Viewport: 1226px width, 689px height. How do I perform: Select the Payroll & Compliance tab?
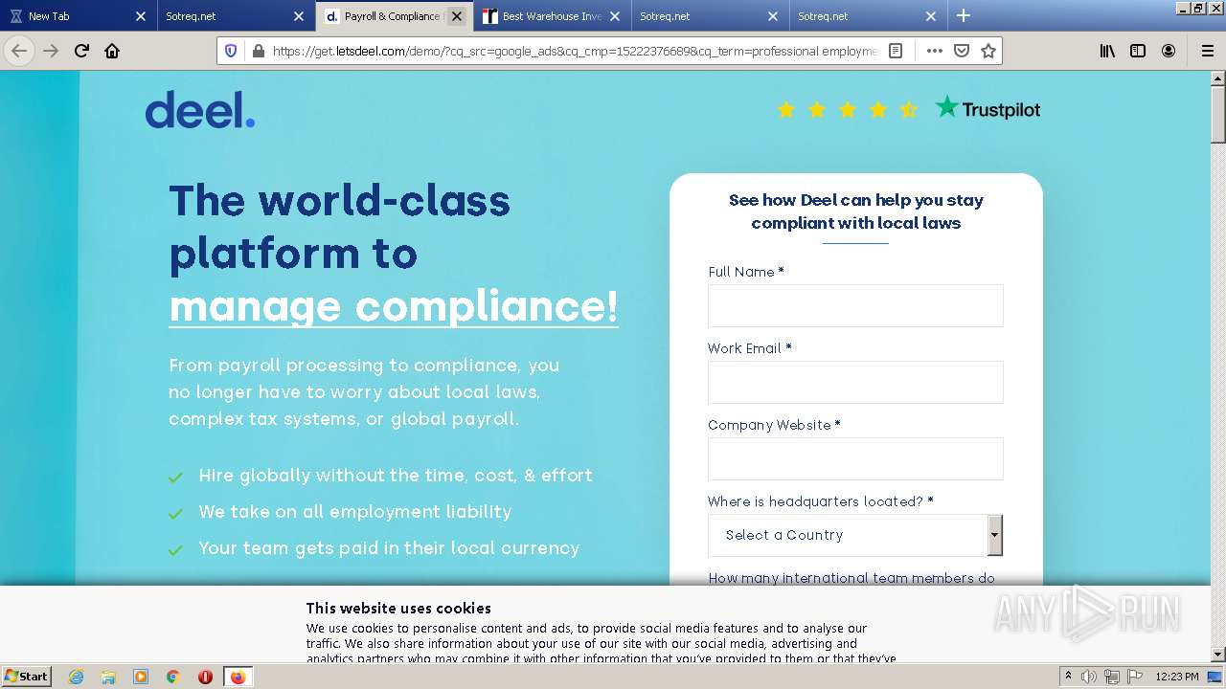[x=394, y=16]
